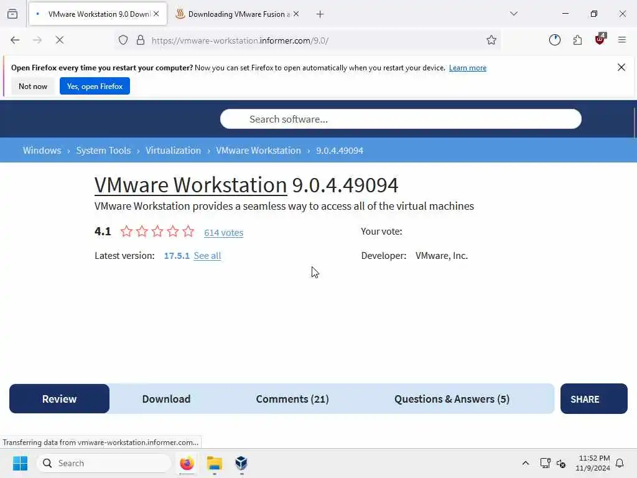Open the 614 votes link
Screen dimensions: 637x478
click(223, 233)
